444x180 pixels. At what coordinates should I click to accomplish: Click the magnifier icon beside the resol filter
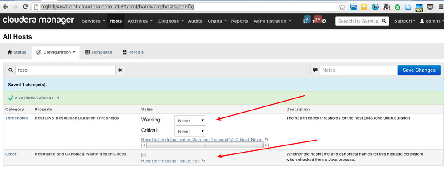click(11, 70)
